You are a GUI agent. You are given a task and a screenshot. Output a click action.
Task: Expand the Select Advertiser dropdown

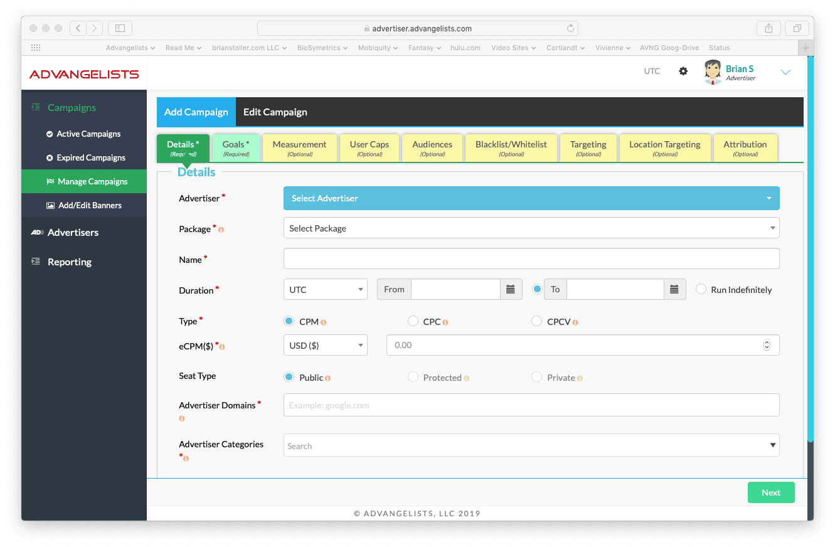[x=531, y=198]
